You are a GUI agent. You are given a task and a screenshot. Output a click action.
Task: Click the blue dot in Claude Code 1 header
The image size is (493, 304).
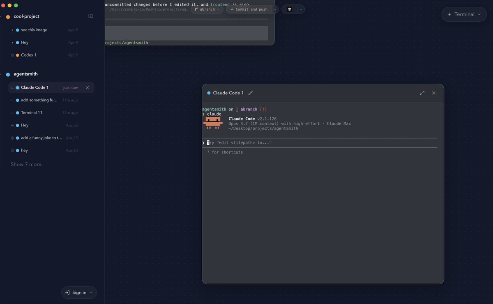[x=209, y=93]
